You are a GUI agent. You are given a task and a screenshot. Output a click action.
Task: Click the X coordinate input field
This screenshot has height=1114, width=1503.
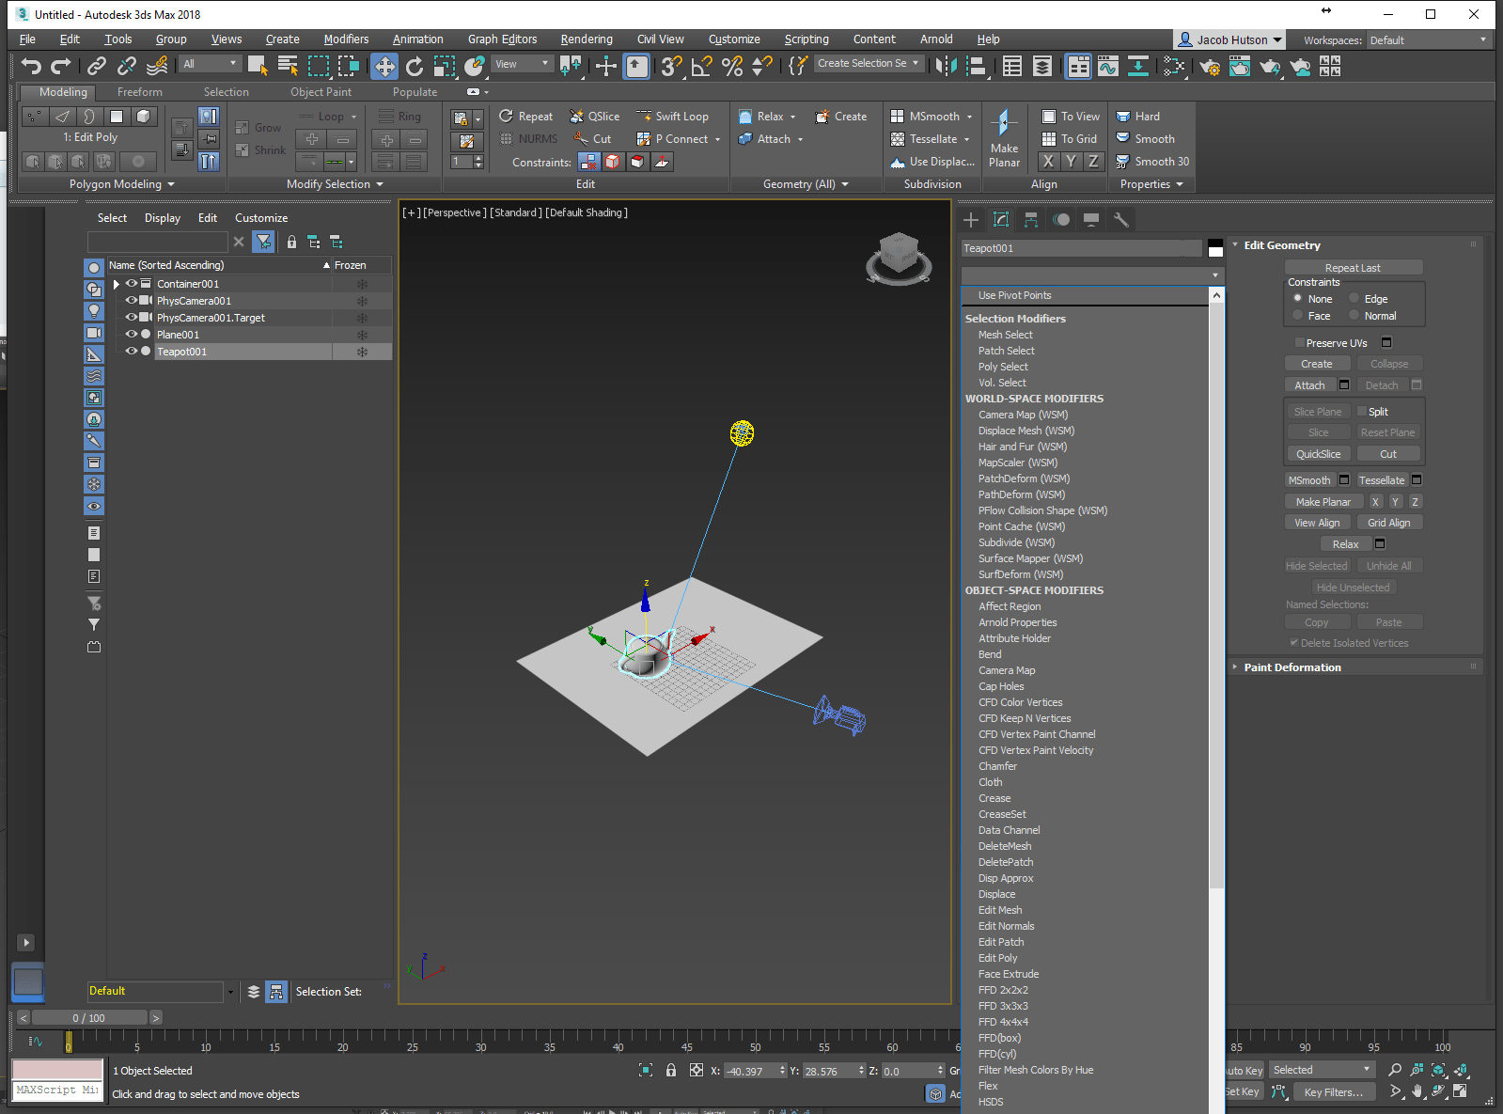pos(755,1071)
